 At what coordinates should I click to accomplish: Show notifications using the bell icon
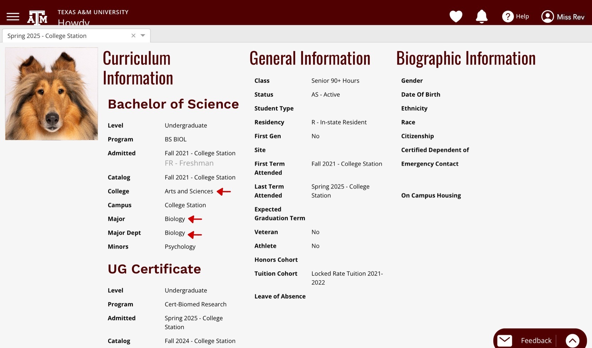point(481,16)
